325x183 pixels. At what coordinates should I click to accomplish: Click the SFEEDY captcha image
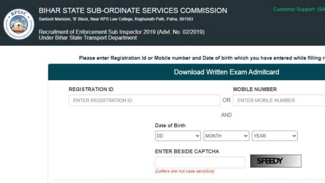click(x=276, y=161)
